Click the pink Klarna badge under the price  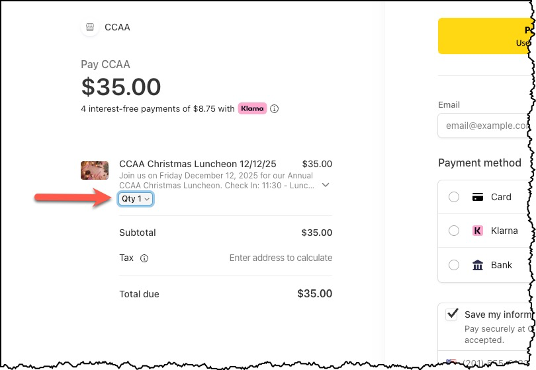pos(252,109)
